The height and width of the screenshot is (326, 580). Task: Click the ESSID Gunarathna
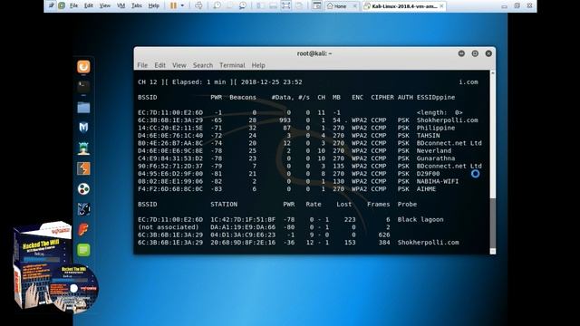[x=436, y=158]
